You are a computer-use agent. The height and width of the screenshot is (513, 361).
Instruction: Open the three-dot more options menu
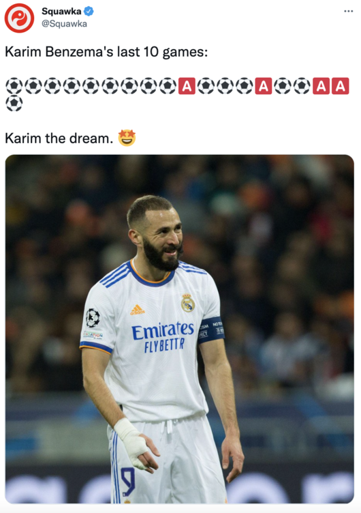pyautogui.click(x=349, y=11)
